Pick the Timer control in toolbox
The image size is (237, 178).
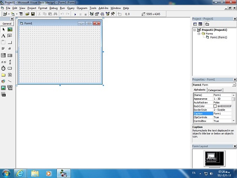pyautogui.click(x=3, y=68)
